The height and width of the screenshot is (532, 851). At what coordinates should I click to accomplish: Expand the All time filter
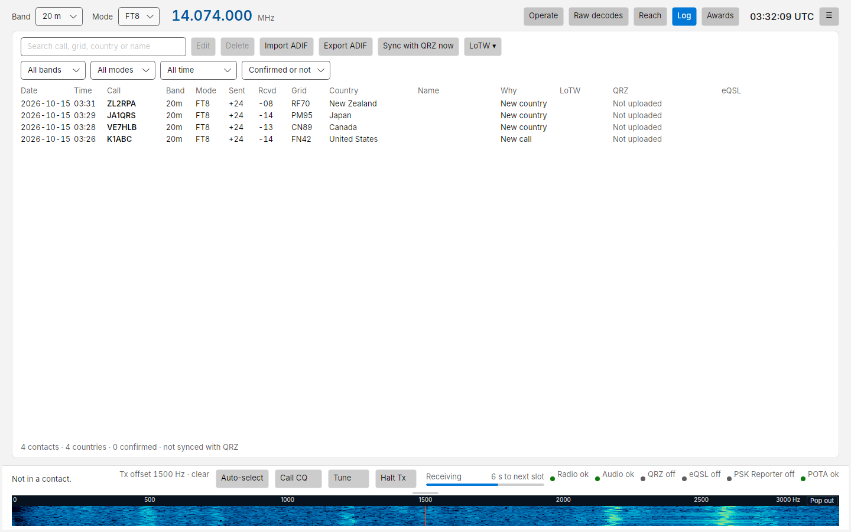tap(199, 70)
